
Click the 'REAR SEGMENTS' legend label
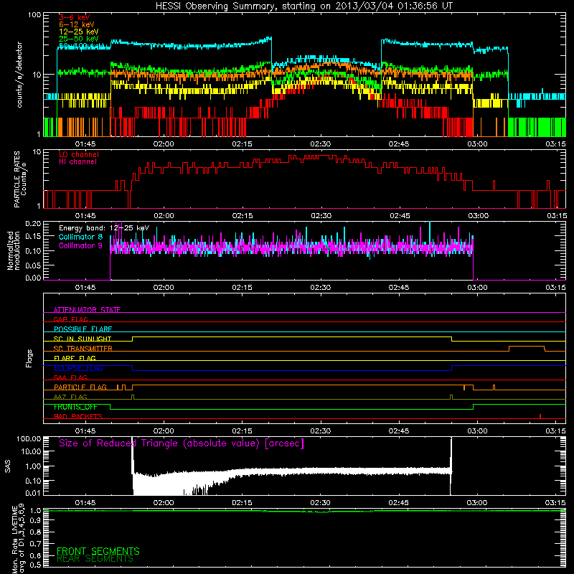tap(95, 559)
